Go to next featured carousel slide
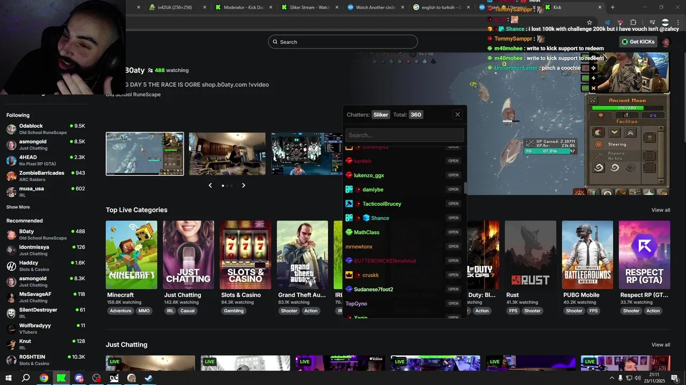 [x=243, y=185]
